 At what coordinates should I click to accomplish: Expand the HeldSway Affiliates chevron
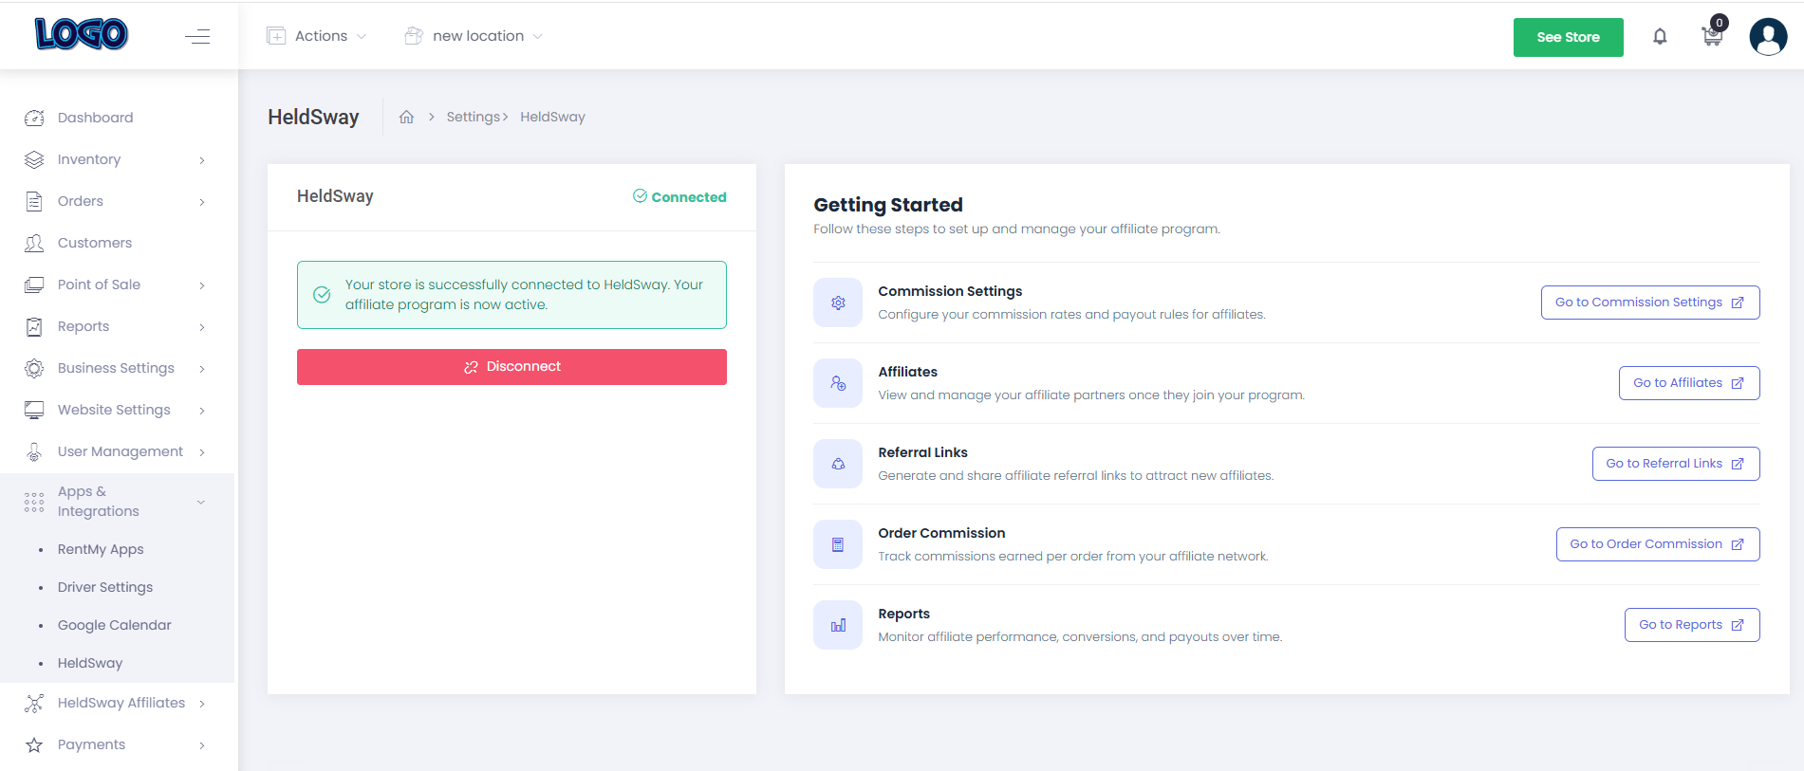(202, 704)
